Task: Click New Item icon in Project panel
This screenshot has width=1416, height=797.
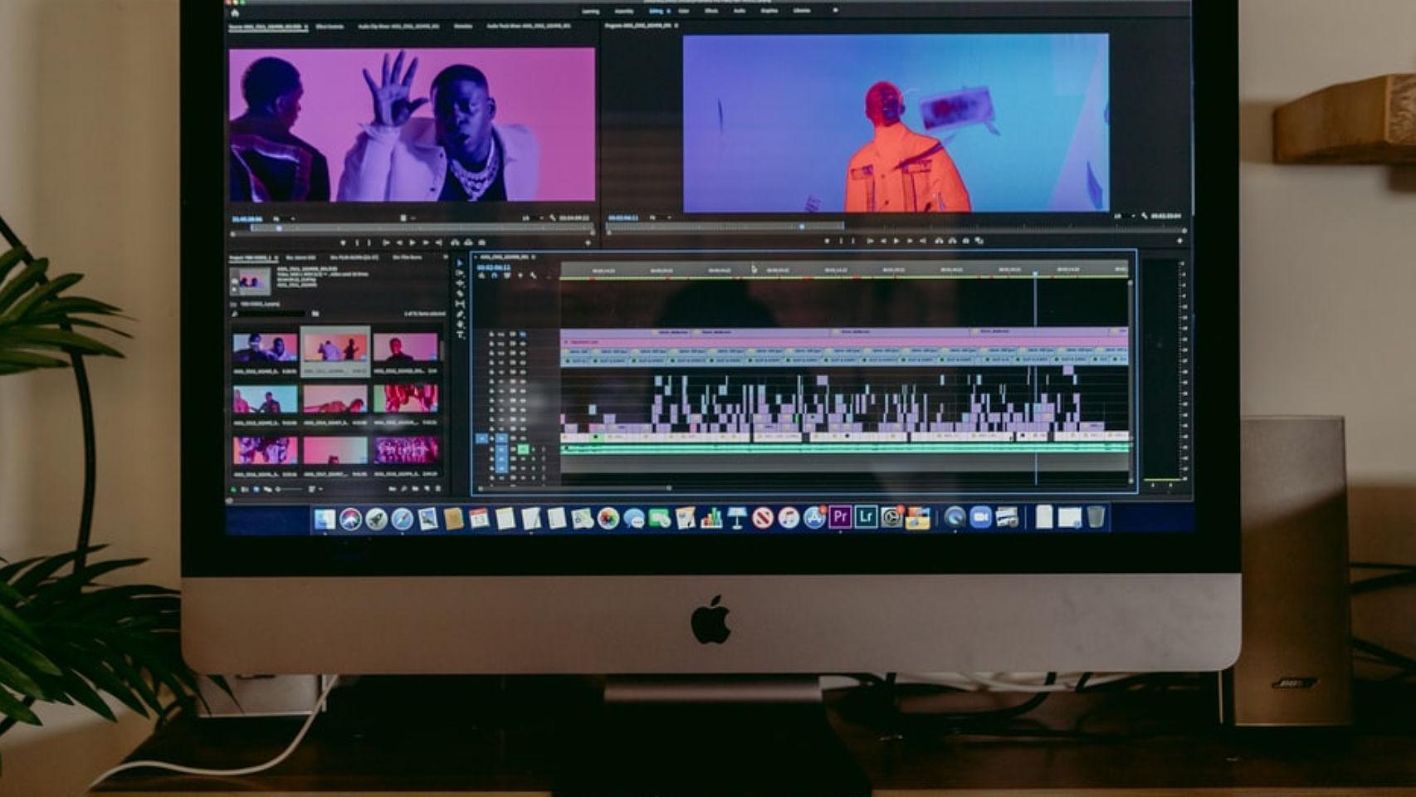Action: tap(427, 489)
